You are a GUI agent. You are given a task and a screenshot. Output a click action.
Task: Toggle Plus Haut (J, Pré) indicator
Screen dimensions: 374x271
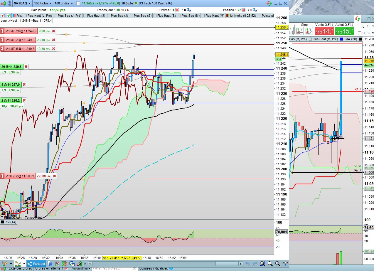[x=38, y=16]
